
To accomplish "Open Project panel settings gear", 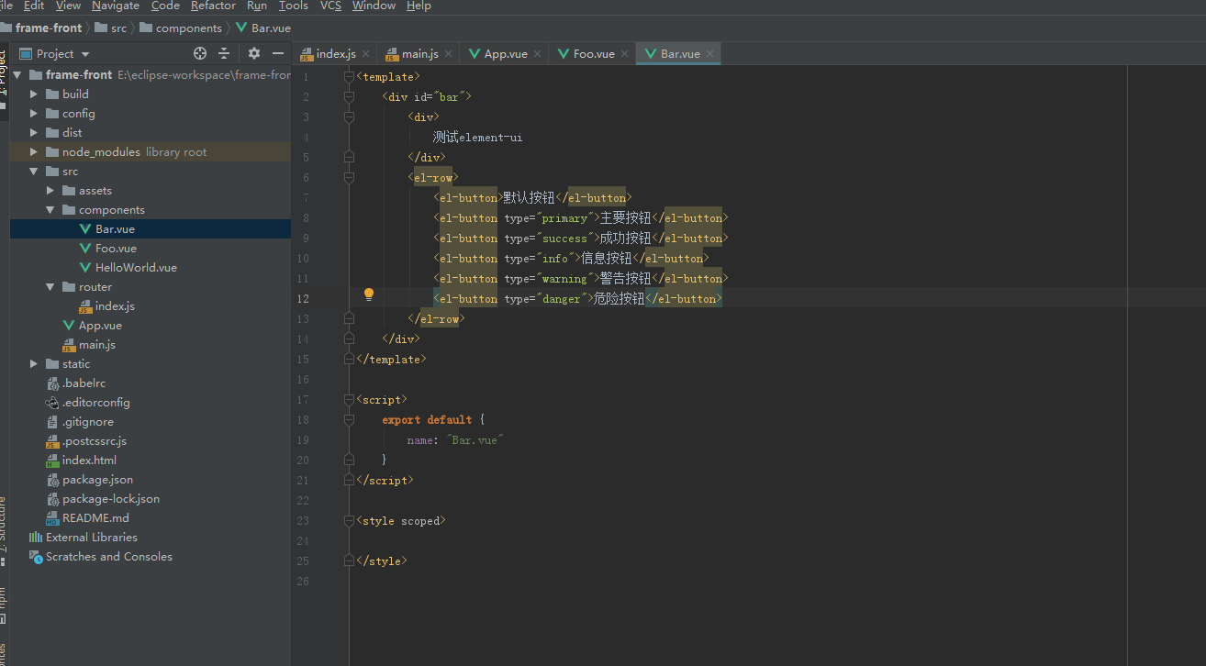I will pos(254,54).
